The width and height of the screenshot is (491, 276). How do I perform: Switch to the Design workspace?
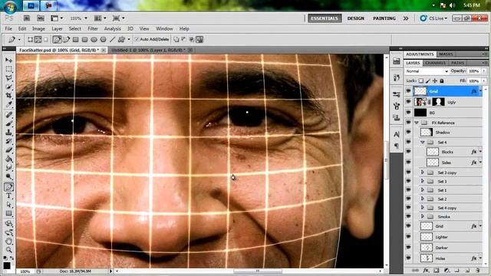(x=356, y=18)
